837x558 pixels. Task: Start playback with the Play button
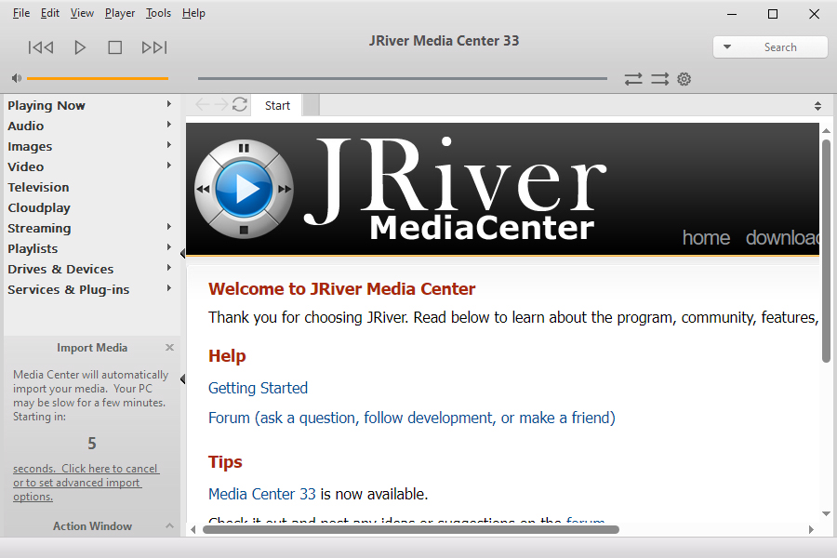80,47
